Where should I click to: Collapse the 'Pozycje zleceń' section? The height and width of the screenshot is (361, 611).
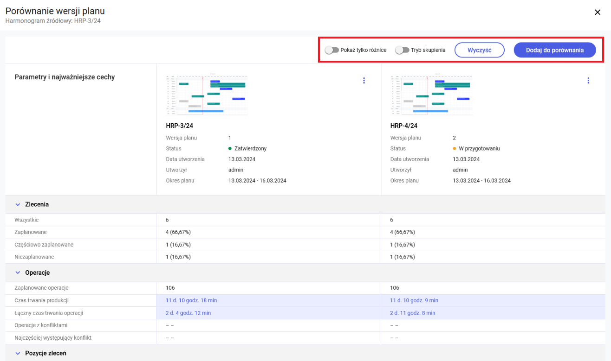(x=18, y=353)
